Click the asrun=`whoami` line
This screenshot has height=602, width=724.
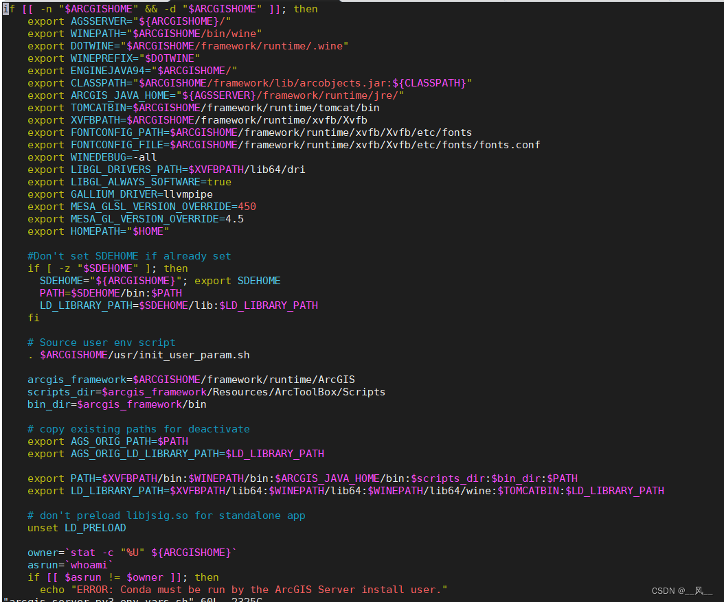click(70, 565)
